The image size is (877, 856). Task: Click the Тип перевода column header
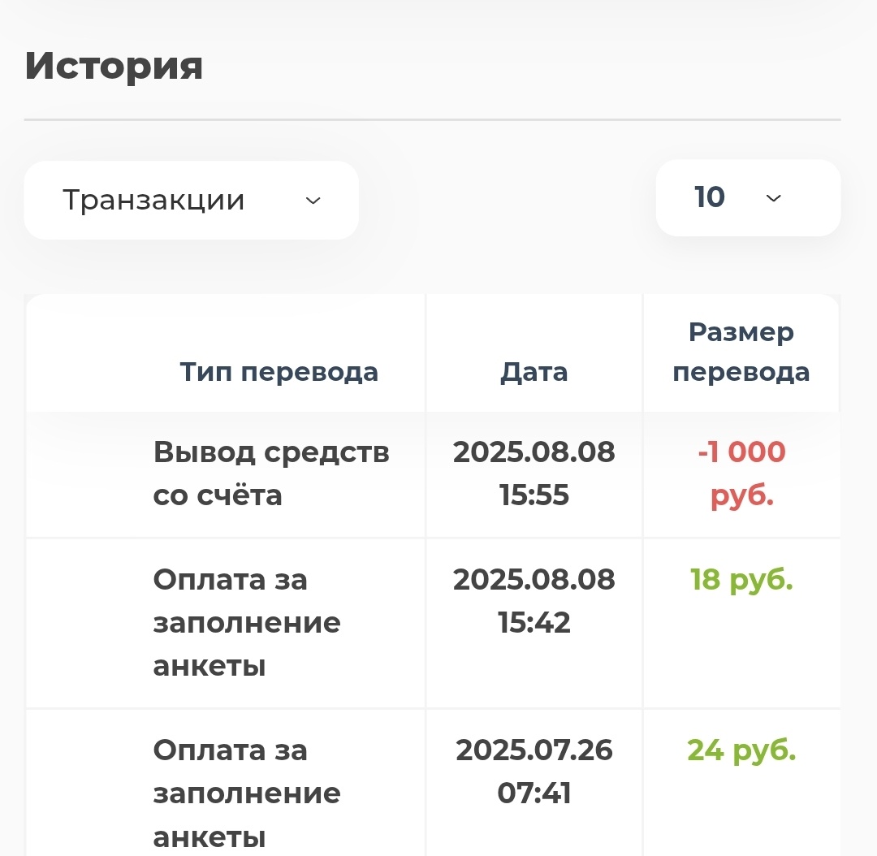click(279, 371)
